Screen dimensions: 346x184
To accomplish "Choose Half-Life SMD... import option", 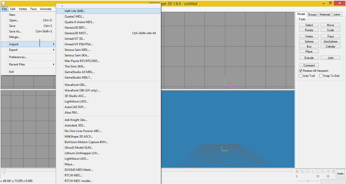I will coord(108,11).
